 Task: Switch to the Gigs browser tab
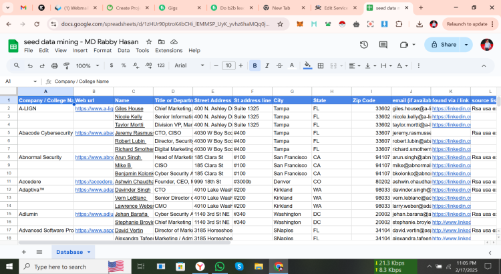tap(180, 8)
